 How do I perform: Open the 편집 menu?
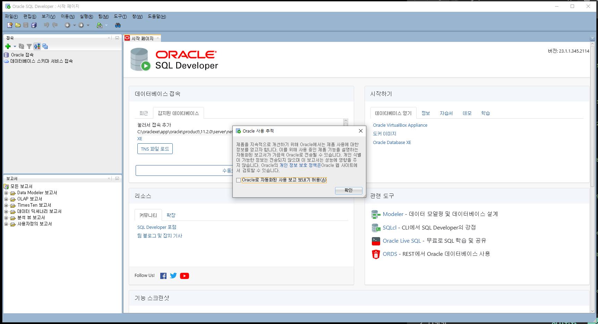tap(29, 17)
